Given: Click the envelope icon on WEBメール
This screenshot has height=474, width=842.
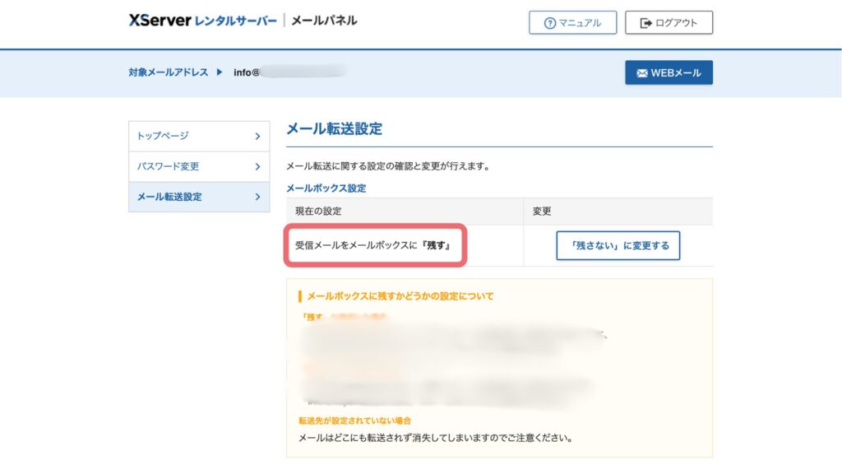Looking at the screenshot, I should 642,73.
